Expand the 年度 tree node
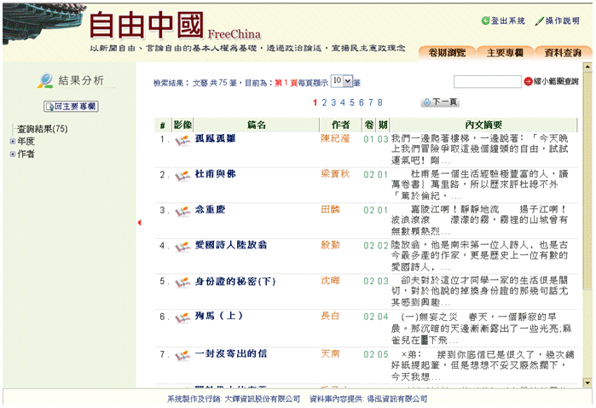Viewport: 596px width, 408px height. click(12, 142)
